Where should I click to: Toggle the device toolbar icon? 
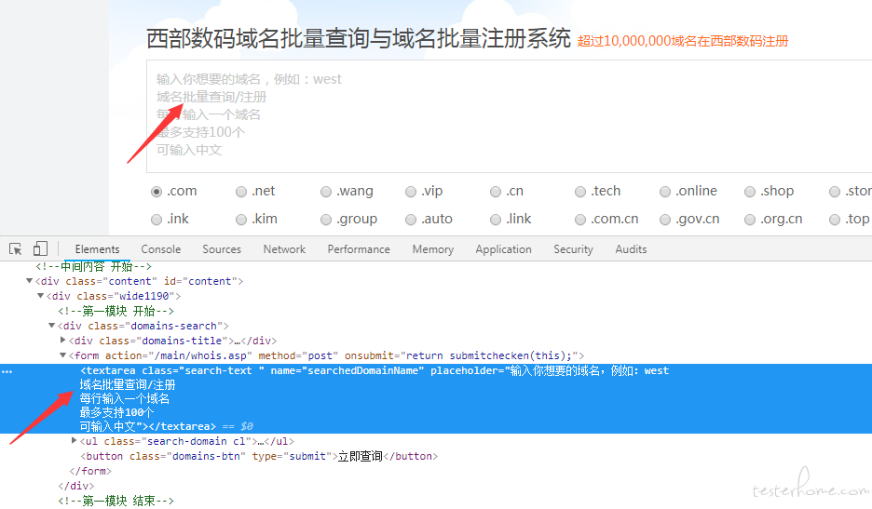(x=40, y=248)
